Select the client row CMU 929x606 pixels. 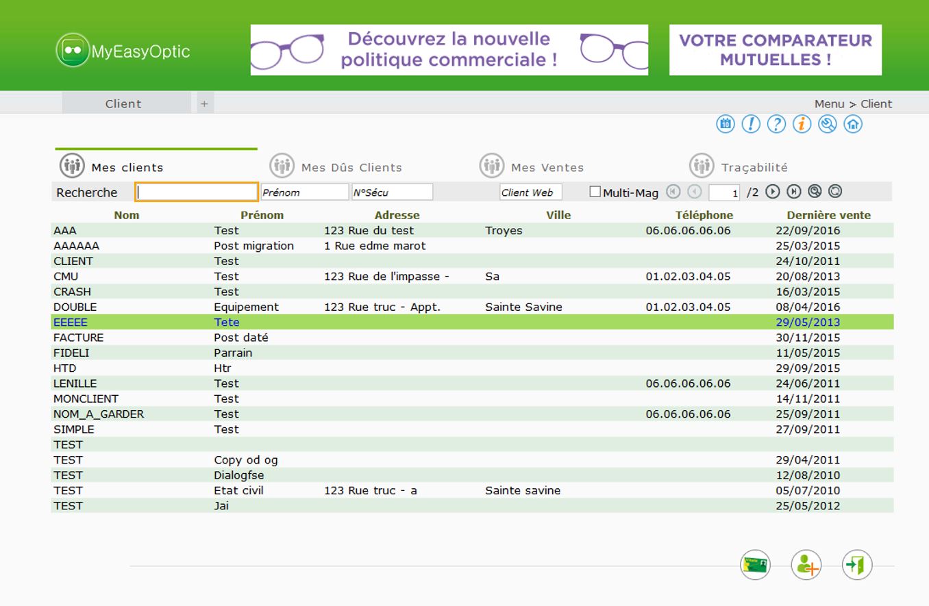click(x=472, y=277)
